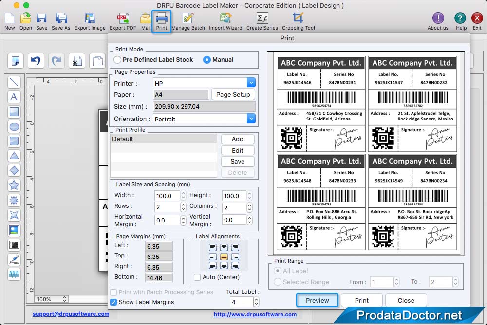Image resolution: width=487 pixels, height=325 pixels.
Task: Click the Undo arrow icon
Action: [36, 61]
